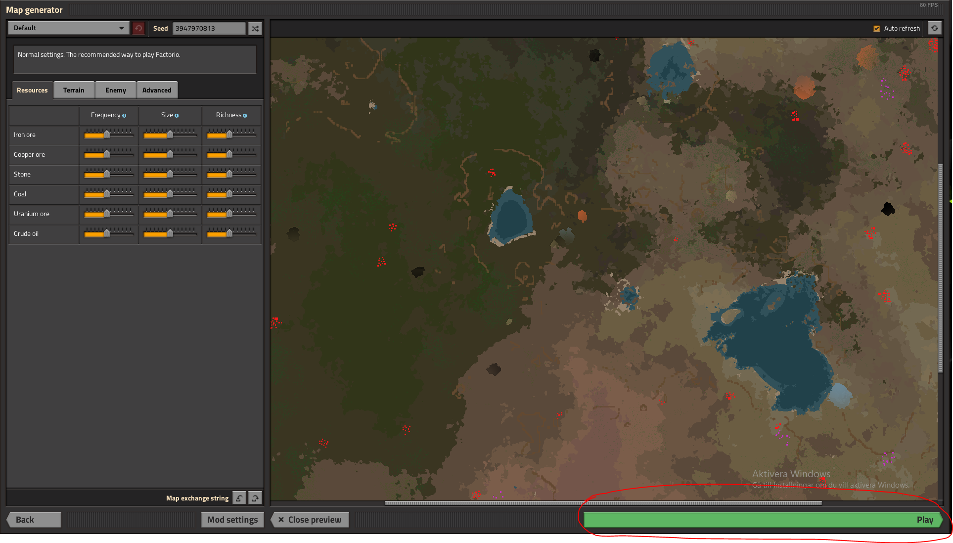Screen dimensions: 953x543
Task: Adjust Stone richness slider
Action: (x=231, y=174)
